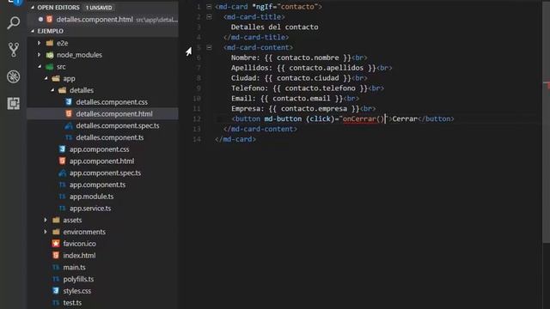Screen dimensions: 550x309
Task: Click the e2e folder icon
Action: (x=50, y=43)
